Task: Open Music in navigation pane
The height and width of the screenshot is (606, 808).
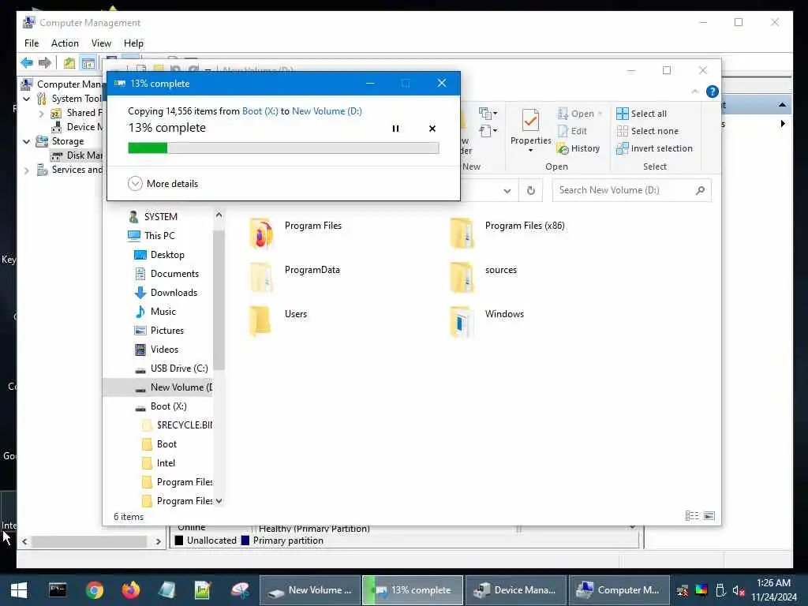Action: (155, 312)
